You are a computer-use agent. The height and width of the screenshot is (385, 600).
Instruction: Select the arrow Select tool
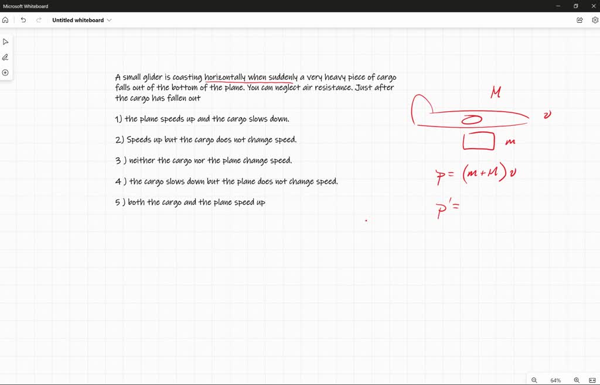click(x=6, y=41)
